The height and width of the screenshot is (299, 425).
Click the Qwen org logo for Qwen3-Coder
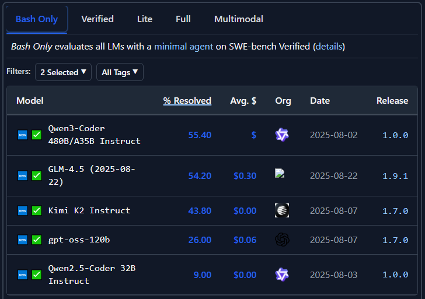(282, 135)
